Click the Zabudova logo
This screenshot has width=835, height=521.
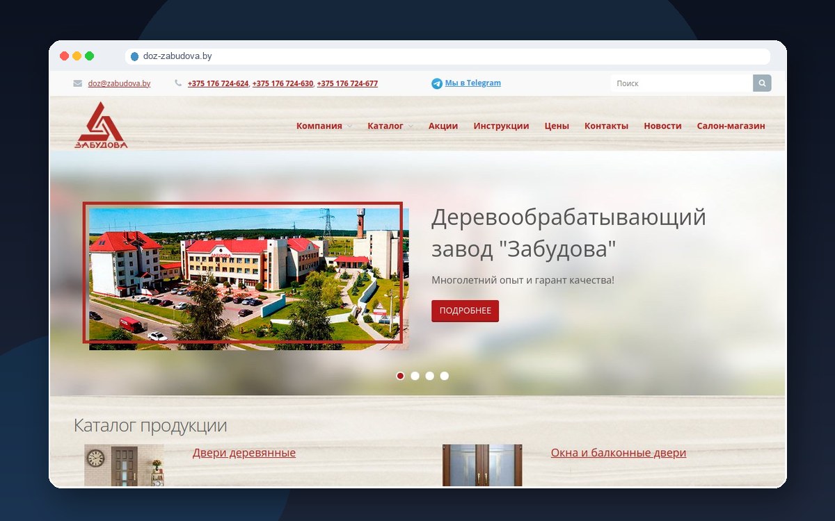tap(101, 125)
